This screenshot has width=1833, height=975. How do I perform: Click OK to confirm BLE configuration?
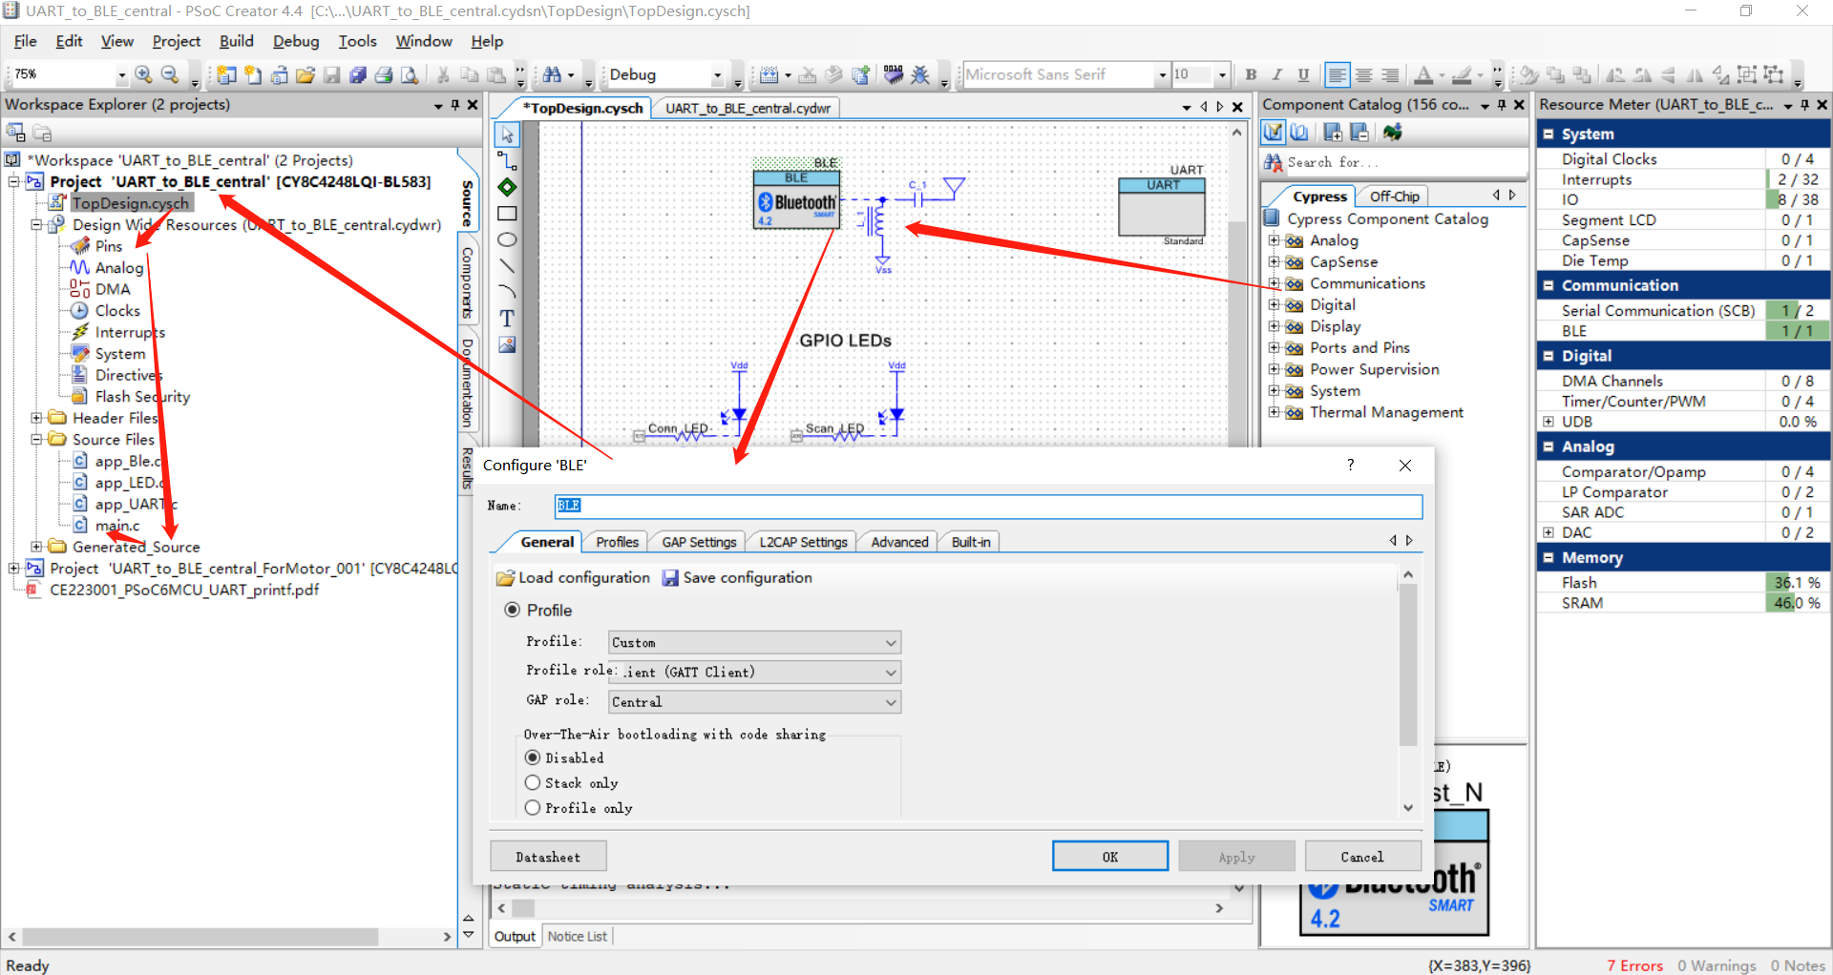[1109, 856]
